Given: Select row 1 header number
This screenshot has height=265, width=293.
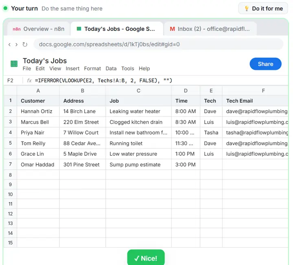Looking at the screenshot, I should 11,100.
